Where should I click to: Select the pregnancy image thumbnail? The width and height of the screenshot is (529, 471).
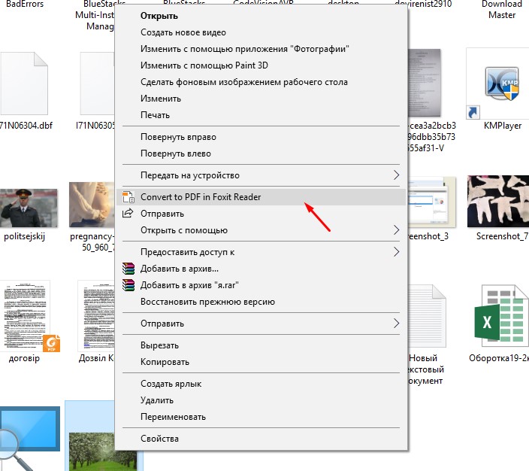[92, 205]
